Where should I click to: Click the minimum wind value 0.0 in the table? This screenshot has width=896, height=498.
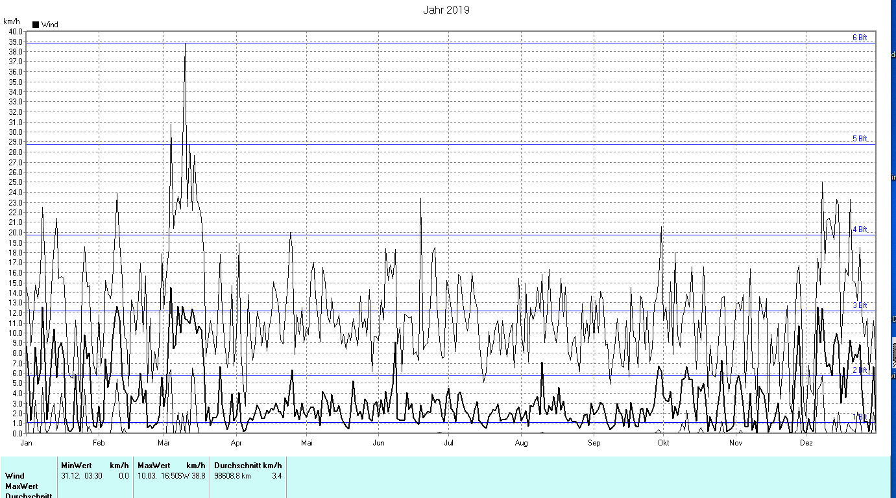(123, 476)
